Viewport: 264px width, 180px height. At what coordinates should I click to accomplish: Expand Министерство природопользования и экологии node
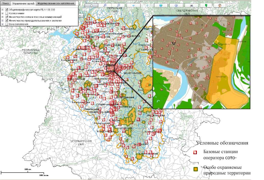[x=3, y=21]
